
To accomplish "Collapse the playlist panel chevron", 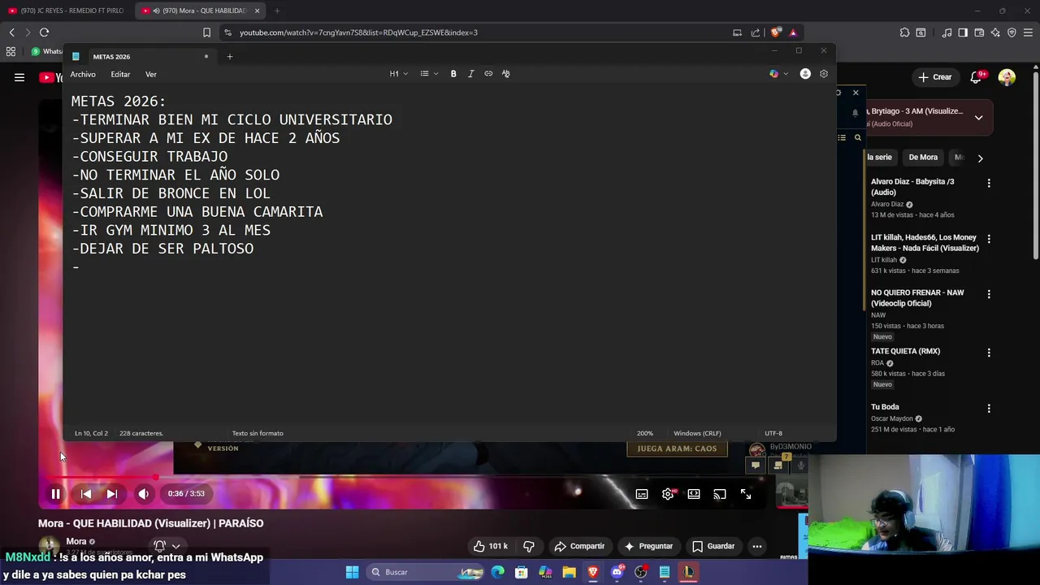I will tap(978, 117).
